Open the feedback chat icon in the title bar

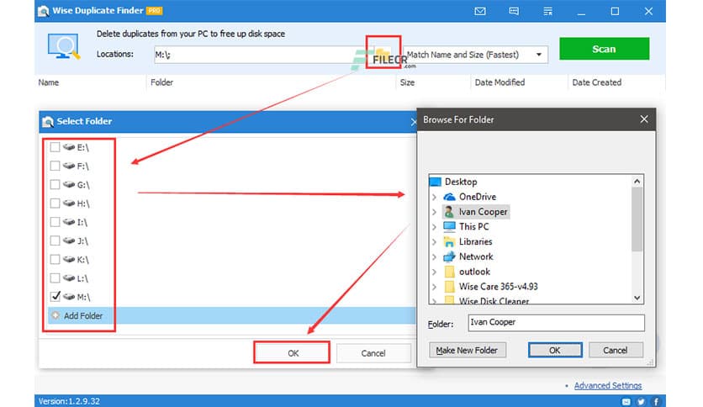(x=514, y=11)
